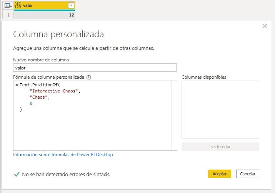Click the "Interactive Chaos" text in formula
Viewport: 275px width, 193px height.
[54, 91]
